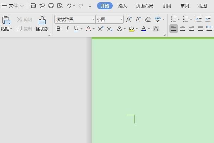Image resolution: width=214 pixels, height=143 pixels.
Task: Apply the yellow highlight color
Action: pos(132,29)
